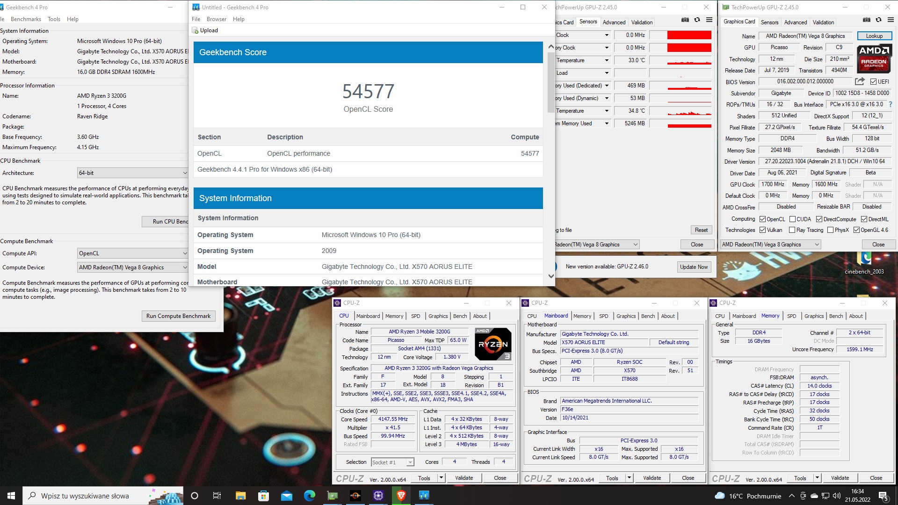This screenshot has height=505, width=898.
Task: Toggle the Vulkan checkbox in GPU-Z
Action: (762, 230)
